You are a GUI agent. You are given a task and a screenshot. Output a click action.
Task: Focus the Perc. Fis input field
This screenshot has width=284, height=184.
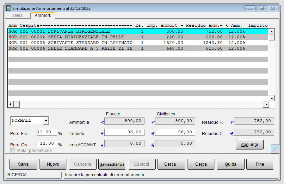coord(47,132)
